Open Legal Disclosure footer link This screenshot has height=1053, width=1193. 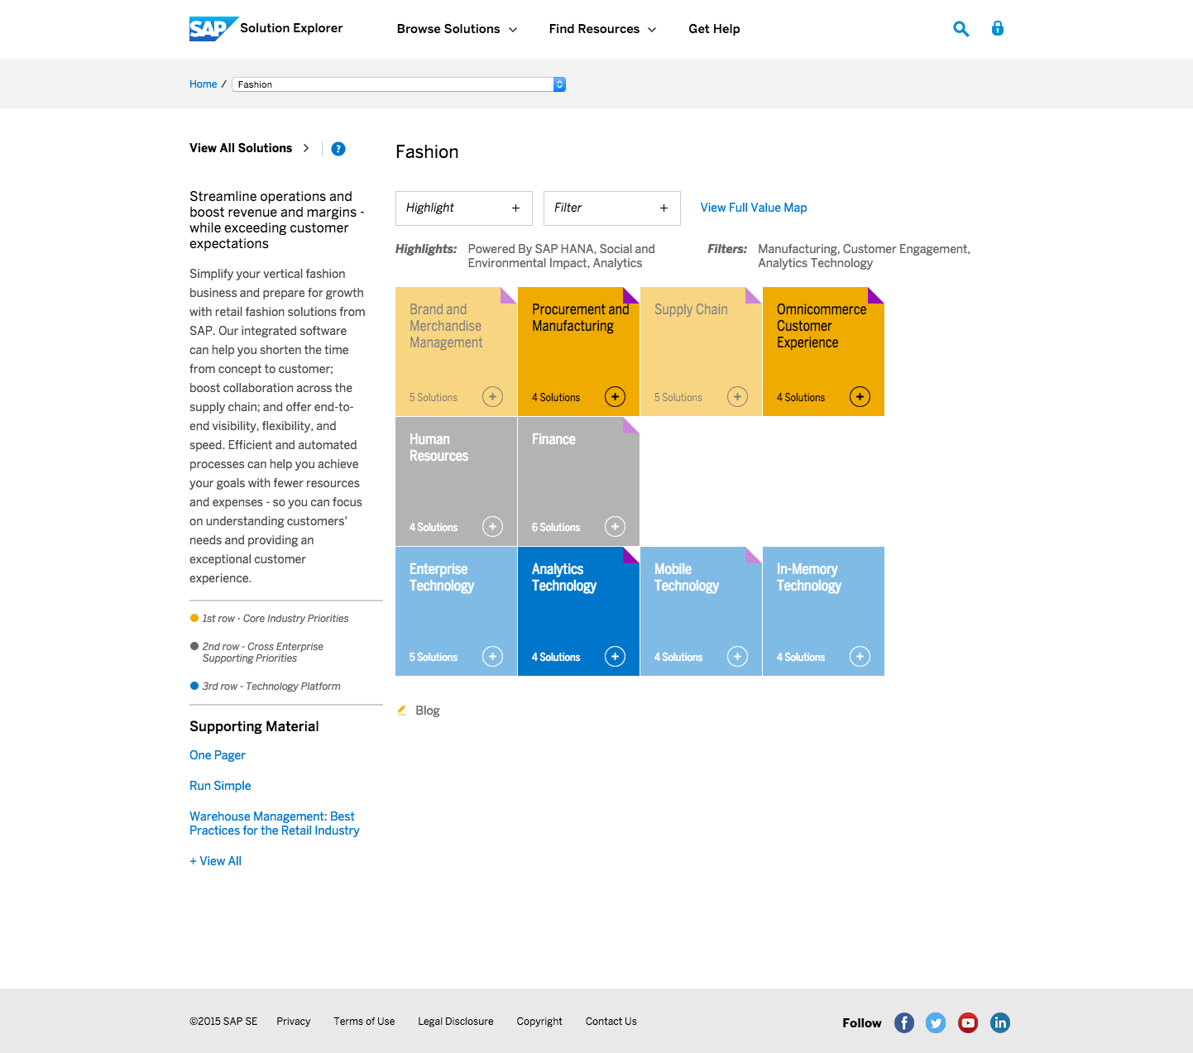click(456, 1022)
